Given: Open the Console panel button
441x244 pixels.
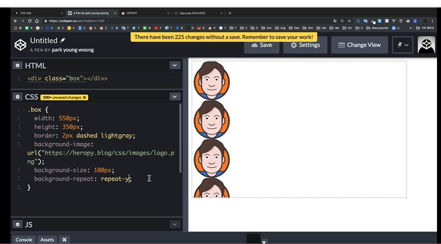Looking at the screenshot, I should (x=24, y=240).
